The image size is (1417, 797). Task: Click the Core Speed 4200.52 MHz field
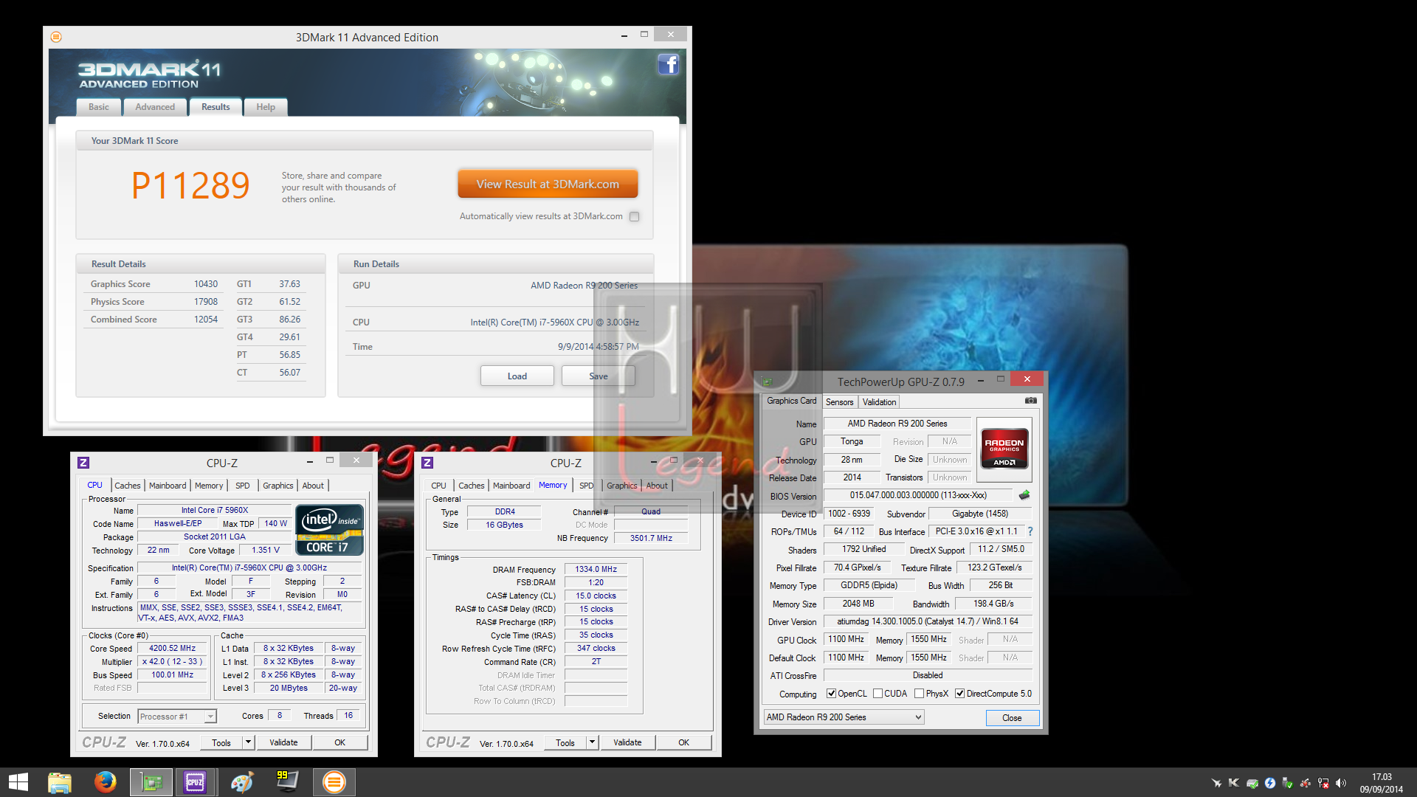173,649
